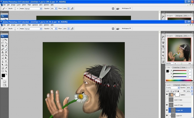Screen dimensions: 194x118
Task: Reset to default foreground and background colors
Action: coord(2,78)
